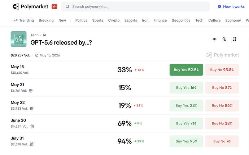Click the $2,678 Vol. text

coord(19,145)
